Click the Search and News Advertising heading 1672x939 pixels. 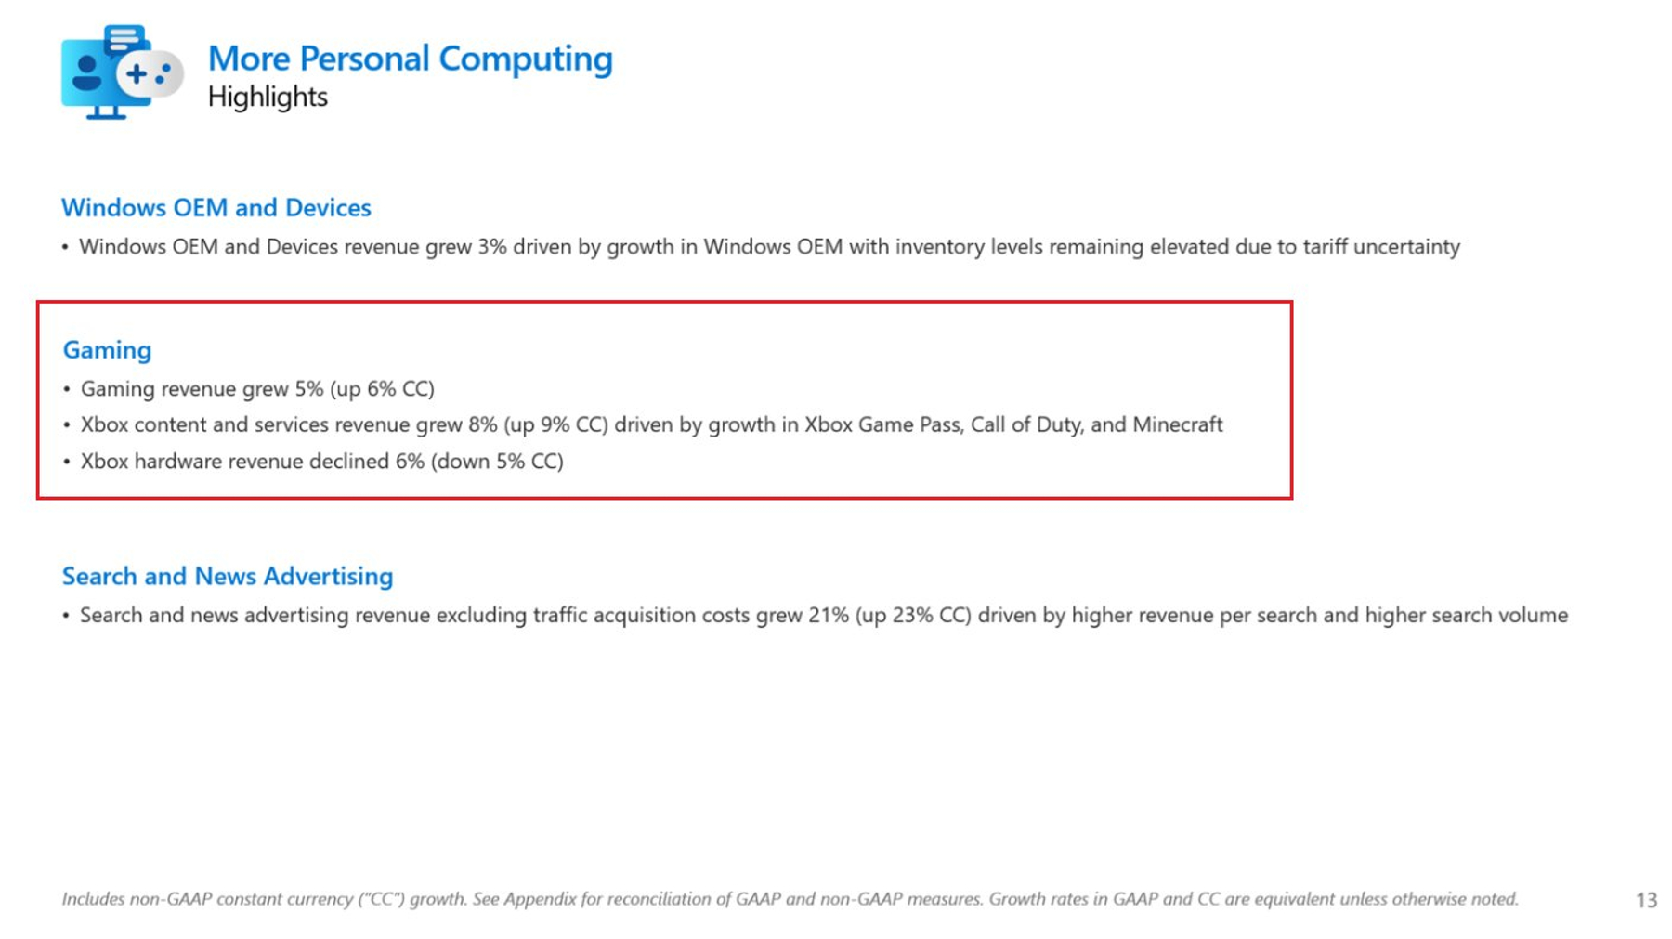tap(228, 576)
